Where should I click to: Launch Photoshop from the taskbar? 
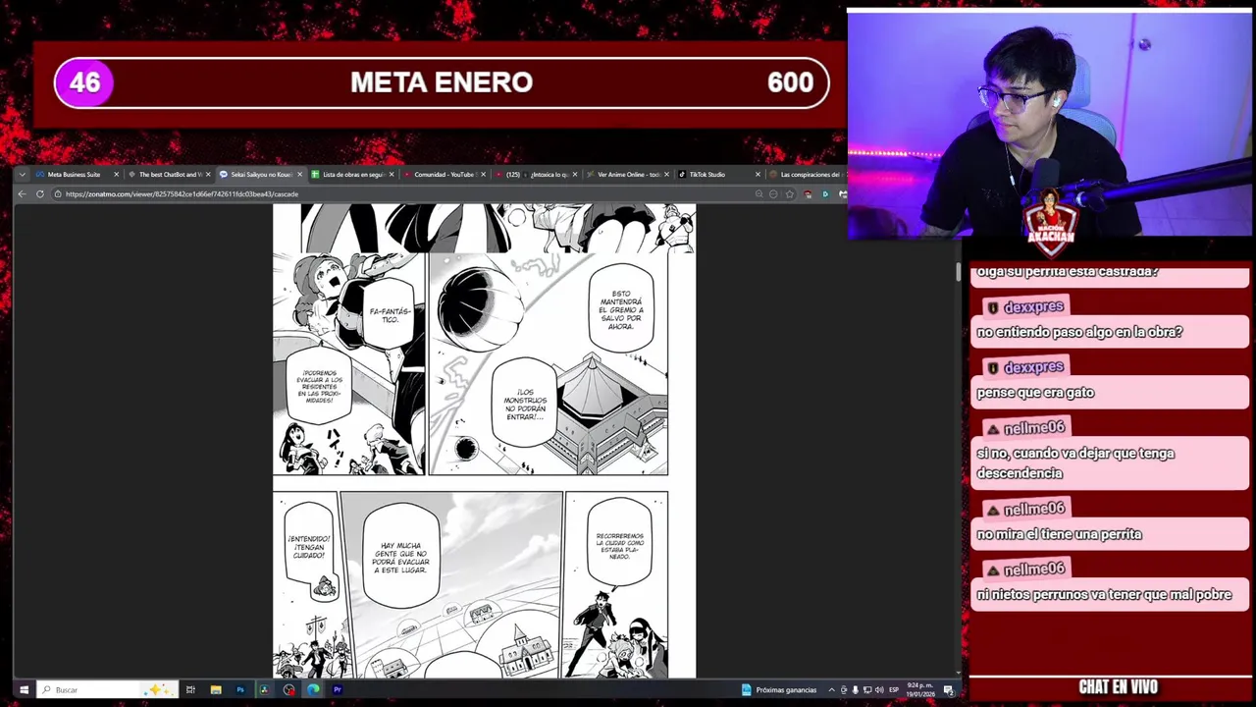tap(240, 689)
